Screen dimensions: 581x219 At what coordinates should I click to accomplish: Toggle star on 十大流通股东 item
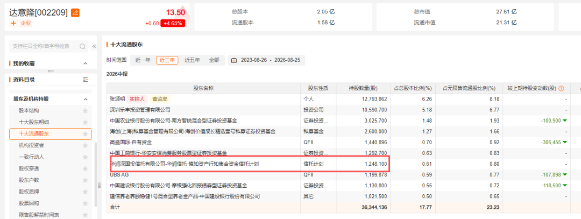85,134
